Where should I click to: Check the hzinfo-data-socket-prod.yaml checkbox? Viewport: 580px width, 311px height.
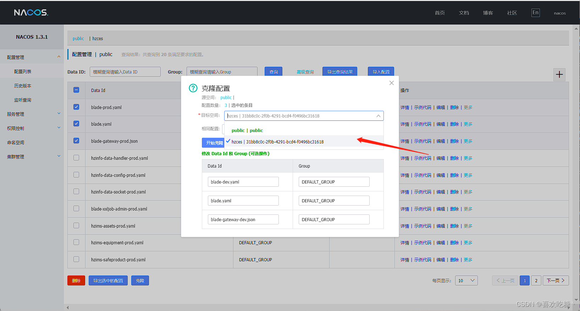click(x=76, y=191)
